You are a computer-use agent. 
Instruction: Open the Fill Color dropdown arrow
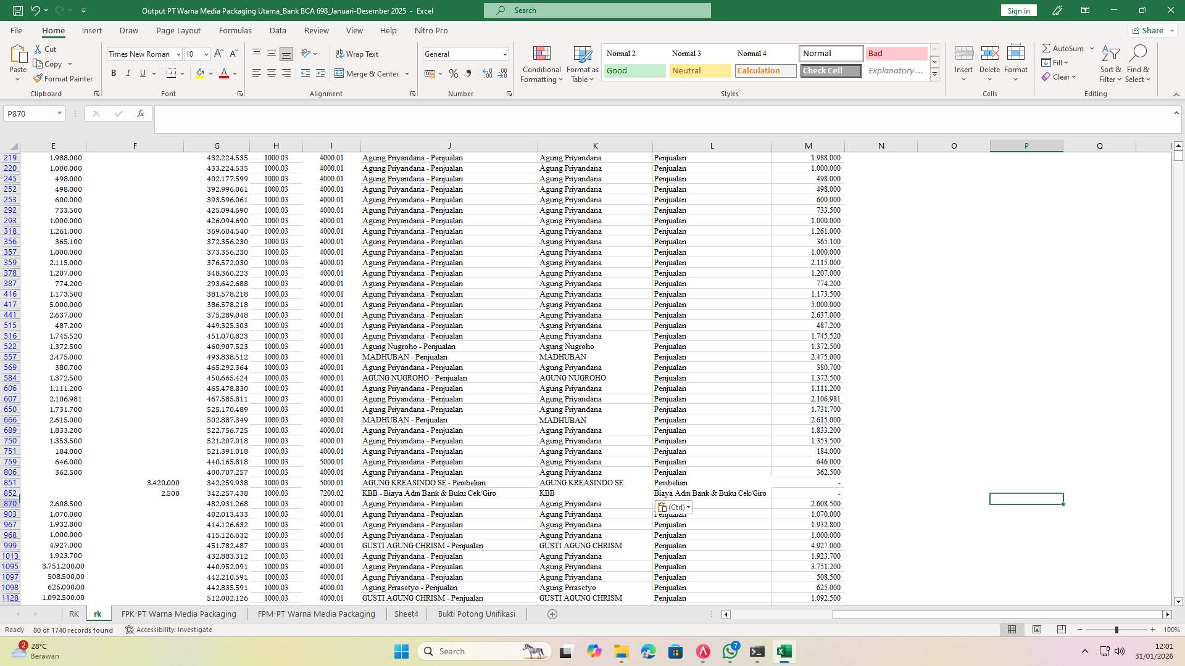[x=209, y=73]
